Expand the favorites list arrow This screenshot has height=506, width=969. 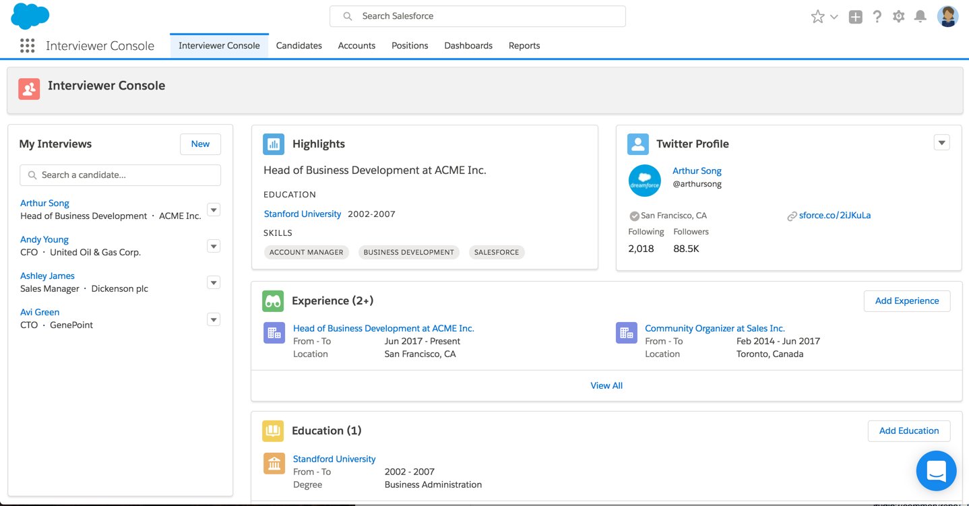click(834, 17)
